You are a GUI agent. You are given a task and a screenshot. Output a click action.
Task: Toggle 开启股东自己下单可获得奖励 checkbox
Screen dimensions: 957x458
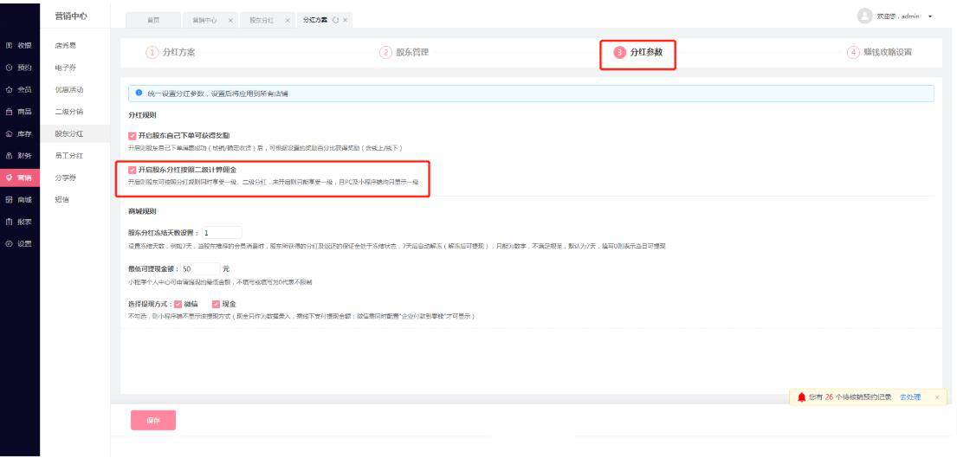(x=132, y=136)
